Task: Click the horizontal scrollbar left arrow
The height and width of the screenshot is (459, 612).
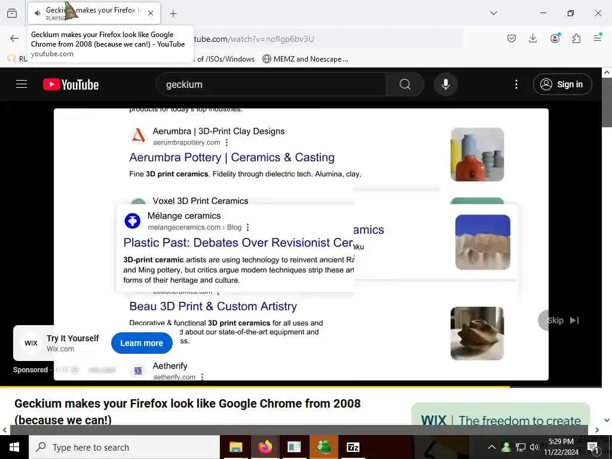Action: tap(5, 430)
